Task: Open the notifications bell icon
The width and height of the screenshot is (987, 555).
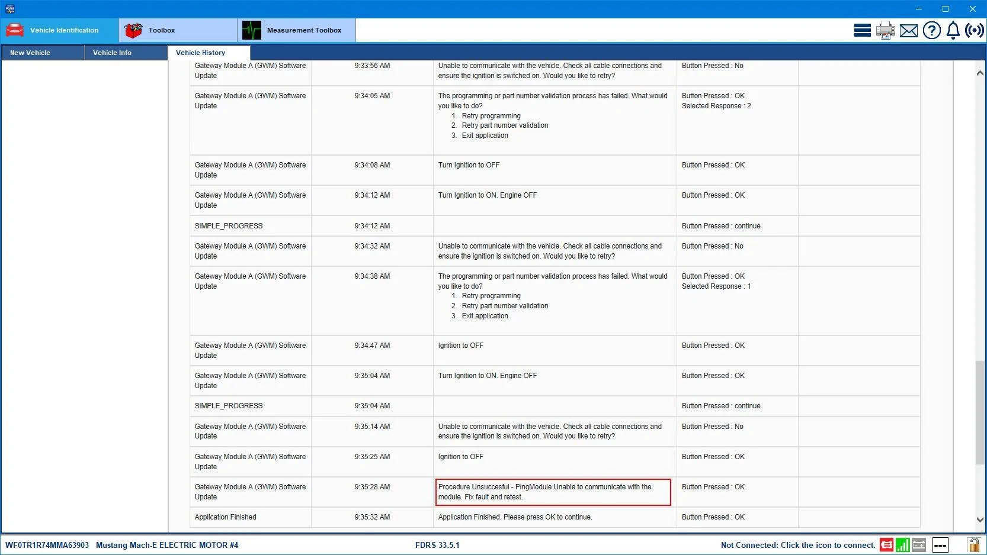Action: pos(953,30)
